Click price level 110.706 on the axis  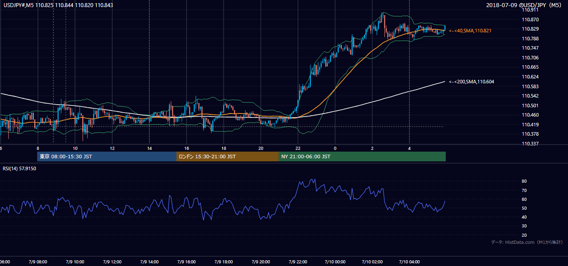pos(530,58)
